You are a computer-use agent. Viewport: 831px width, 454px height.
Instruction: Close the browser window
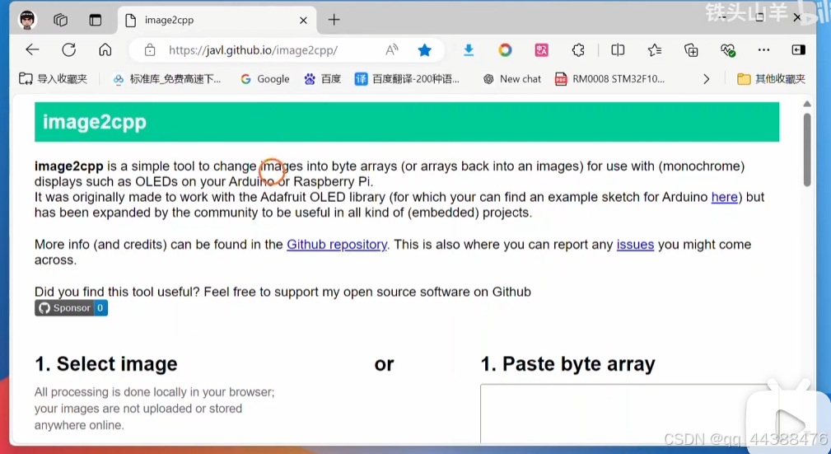click(x=797, y=18)
